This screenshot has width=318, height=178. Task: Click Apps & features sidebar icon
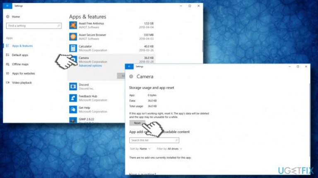click(8, 46)
